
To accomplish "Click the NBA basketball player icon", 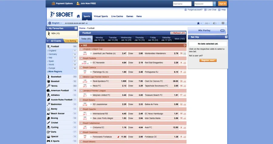I will [49, 33].
